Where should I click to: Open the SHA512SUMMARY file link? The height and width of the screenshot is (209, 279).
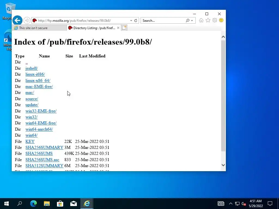(x=44, y=166)
